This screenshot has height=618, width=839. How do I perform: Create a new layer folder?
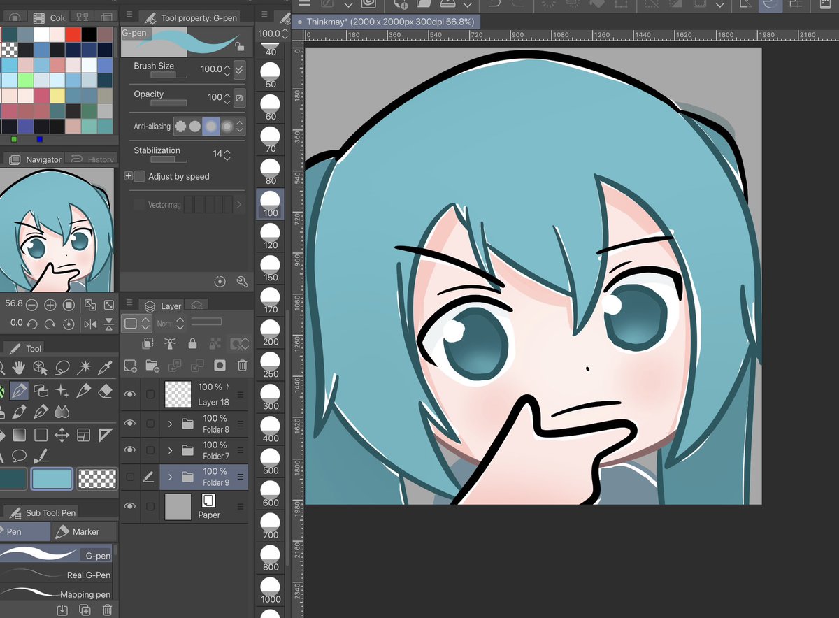click(x=152, y=365)
